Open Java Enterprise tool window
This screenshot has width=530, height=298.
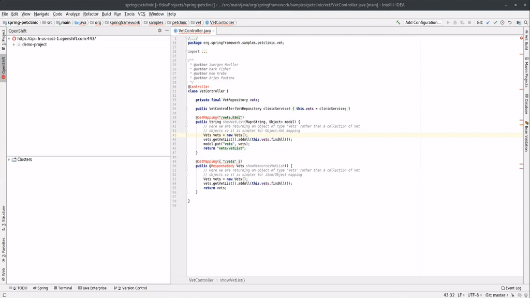click(92, 288)
